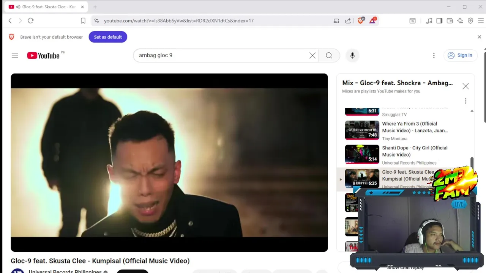
Task: Toggle the browser sidebar panel icon
Action: click(x=439, y=21)
